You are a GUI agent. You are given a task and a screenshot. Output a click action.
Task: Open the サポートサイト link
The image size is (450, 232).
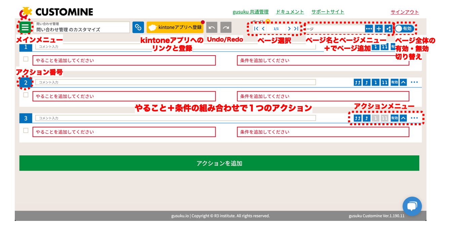click(x=328, y=12)
